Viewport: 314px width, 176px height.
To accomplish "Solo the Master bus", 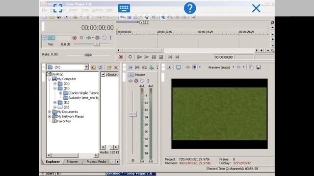I will 148,81.
